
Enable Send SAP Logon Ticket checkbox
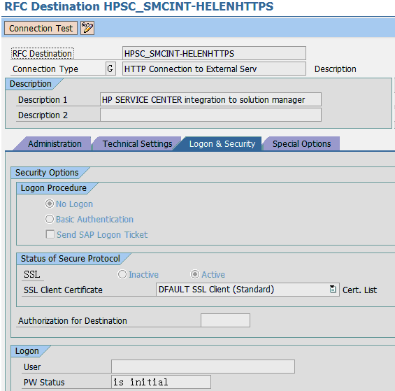50,234
